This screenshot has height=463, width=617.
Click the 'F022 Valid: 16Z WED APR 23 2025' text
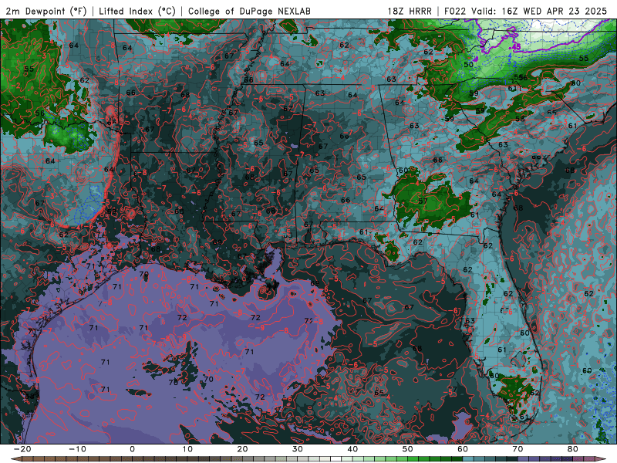point(525,11)
